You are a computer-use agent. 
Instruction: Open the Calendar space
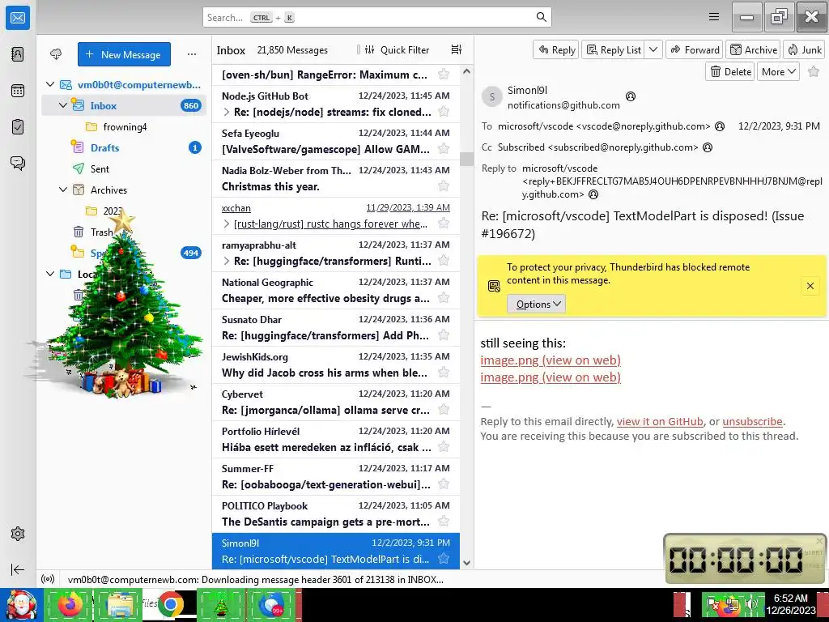tap(18, 91)
